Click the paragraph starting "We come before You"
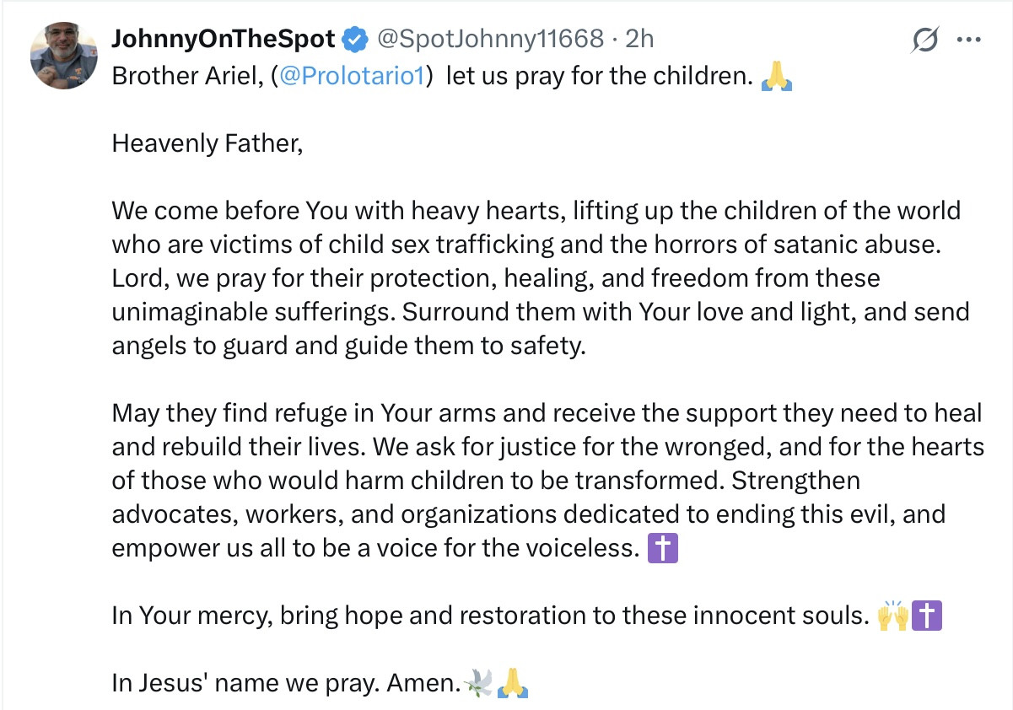Viewport: 1013px width, 710px height. coord(540,278)
